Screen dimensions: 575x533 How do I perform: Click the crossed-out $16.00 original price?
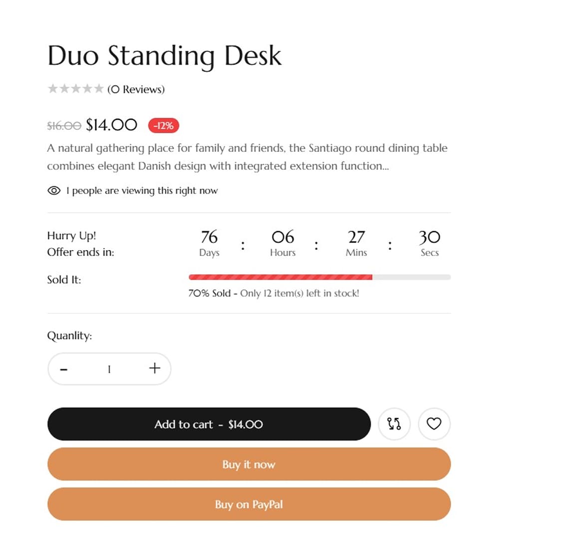pyautogui.click(x=64, y=126)
